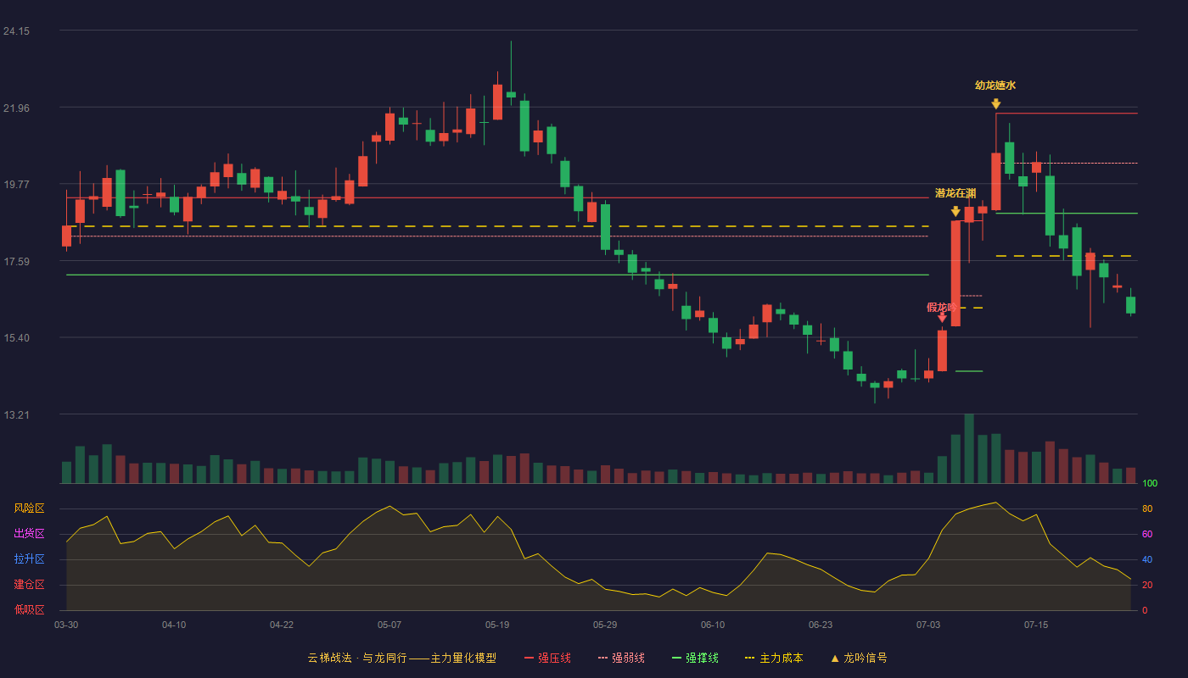The width and height of the screenshot is (1188, 678).
Task: Click the tallest volume bar
Action: 969,448
